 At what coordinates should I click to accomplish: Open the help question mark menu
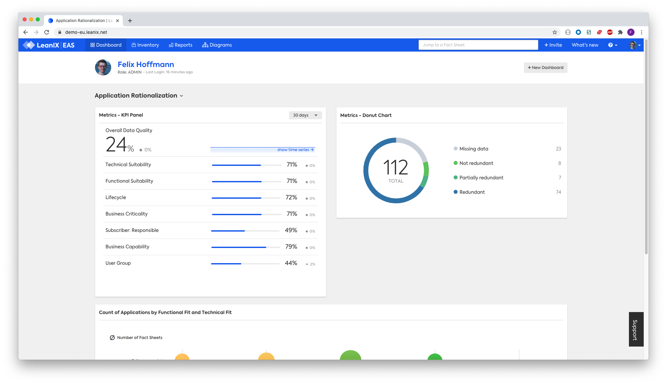pos(612,45)
